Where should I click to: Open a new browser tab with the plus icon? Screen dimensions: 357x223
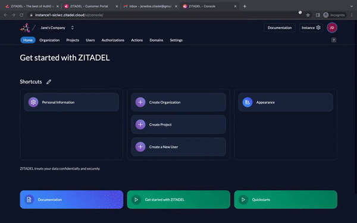(x=245, y=7)
